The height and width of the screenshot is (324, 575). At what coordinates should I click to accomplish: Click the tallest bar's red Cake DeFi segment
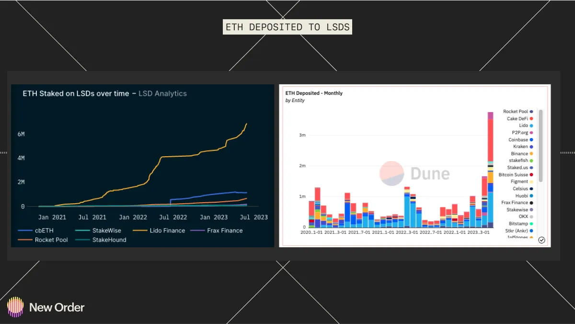pos(490,140)
